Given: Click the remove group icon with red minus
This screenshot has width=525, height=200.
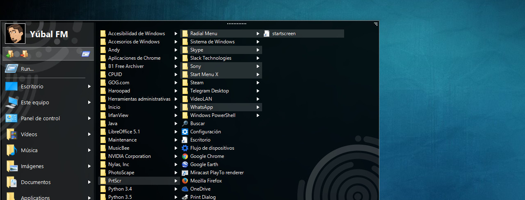Looking at the screenshot, I should click(24, 54).
